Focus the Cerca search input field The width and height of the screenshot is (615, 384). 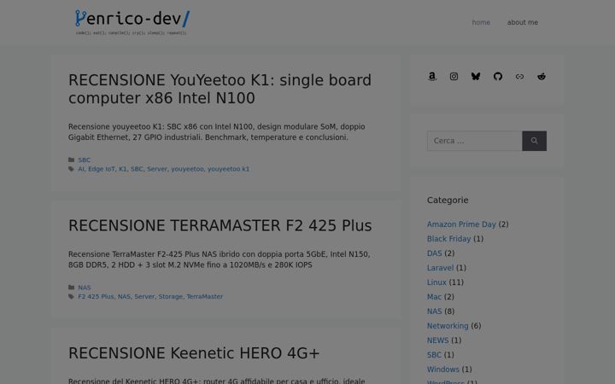tap(475, 141)
